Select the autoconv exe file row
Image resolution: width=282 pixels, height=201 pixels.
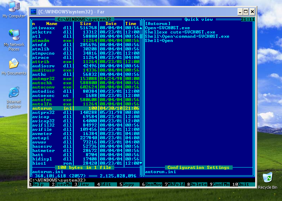(86, 87)
